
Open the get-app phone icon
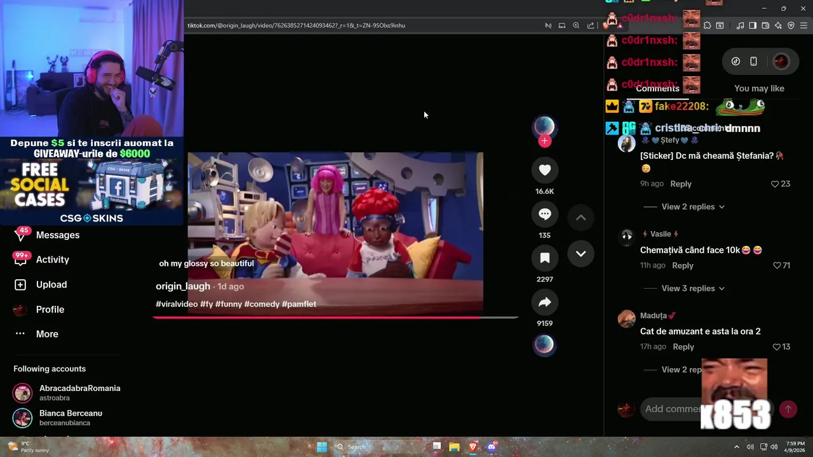coord(753,62)
